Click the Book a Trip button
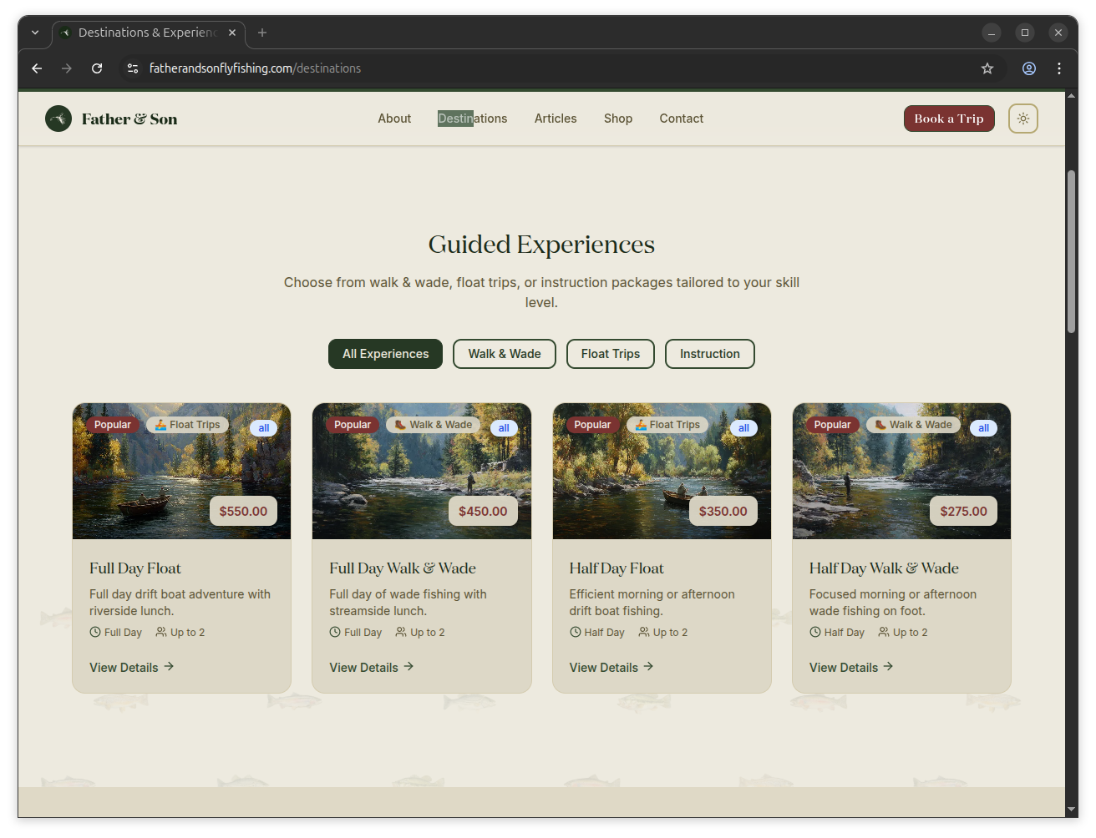 point(949,119)
